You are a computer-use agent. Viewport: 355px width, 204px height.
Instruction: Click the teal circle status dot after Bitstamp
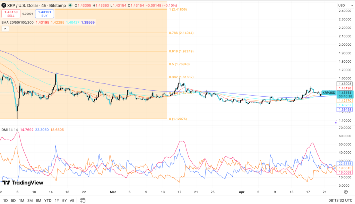pos(70,6)
